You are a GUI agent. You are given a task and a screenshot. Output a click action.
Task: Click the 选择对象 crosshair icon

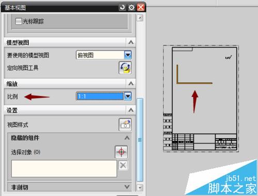coord(121,152)
